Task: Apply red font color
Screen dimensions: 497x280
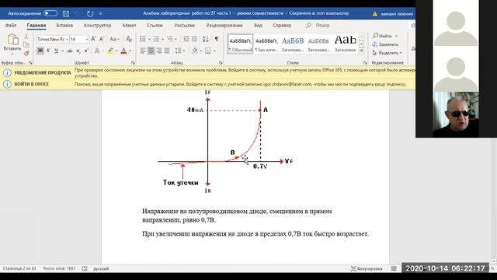Action: [123, 51]
